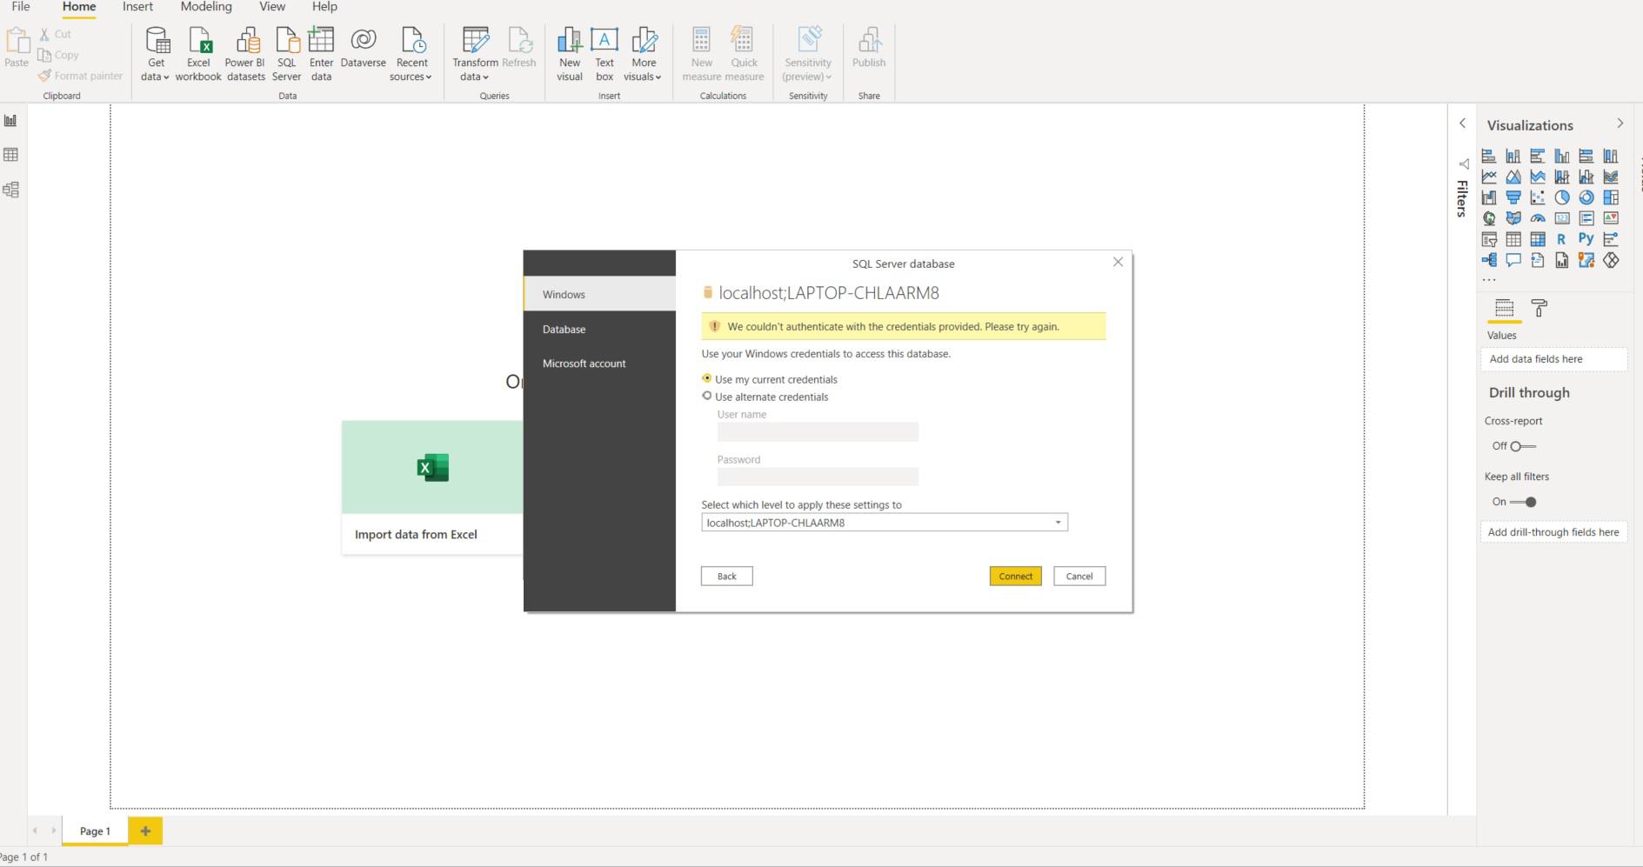The height and width of the screenshot is (867, 1643).
Task: Select the Scatter chart visual
Action: (1538, 197)
